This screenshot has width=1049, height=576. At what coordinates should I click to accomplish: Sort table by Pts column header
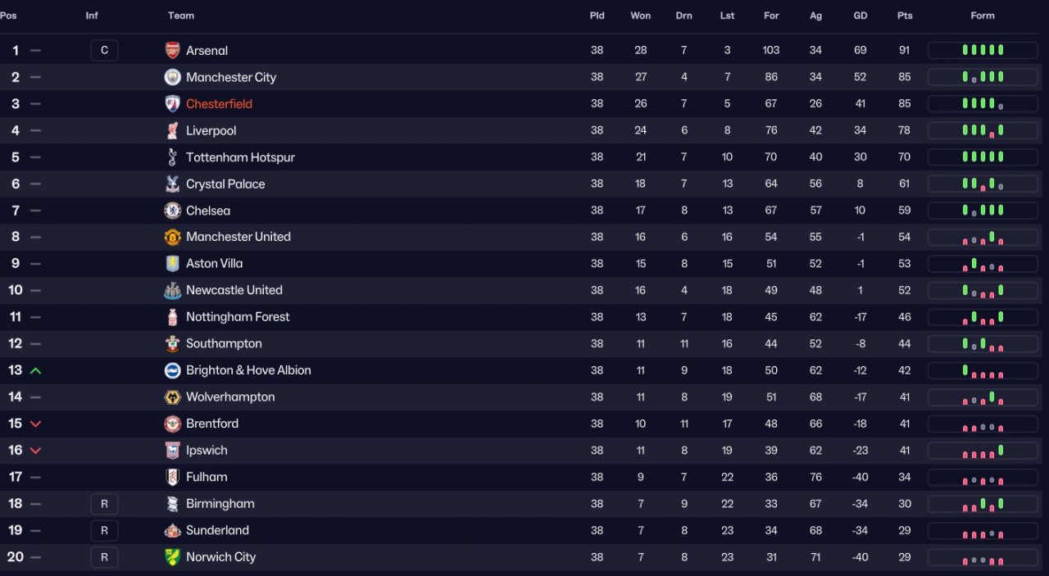[905, 16]
